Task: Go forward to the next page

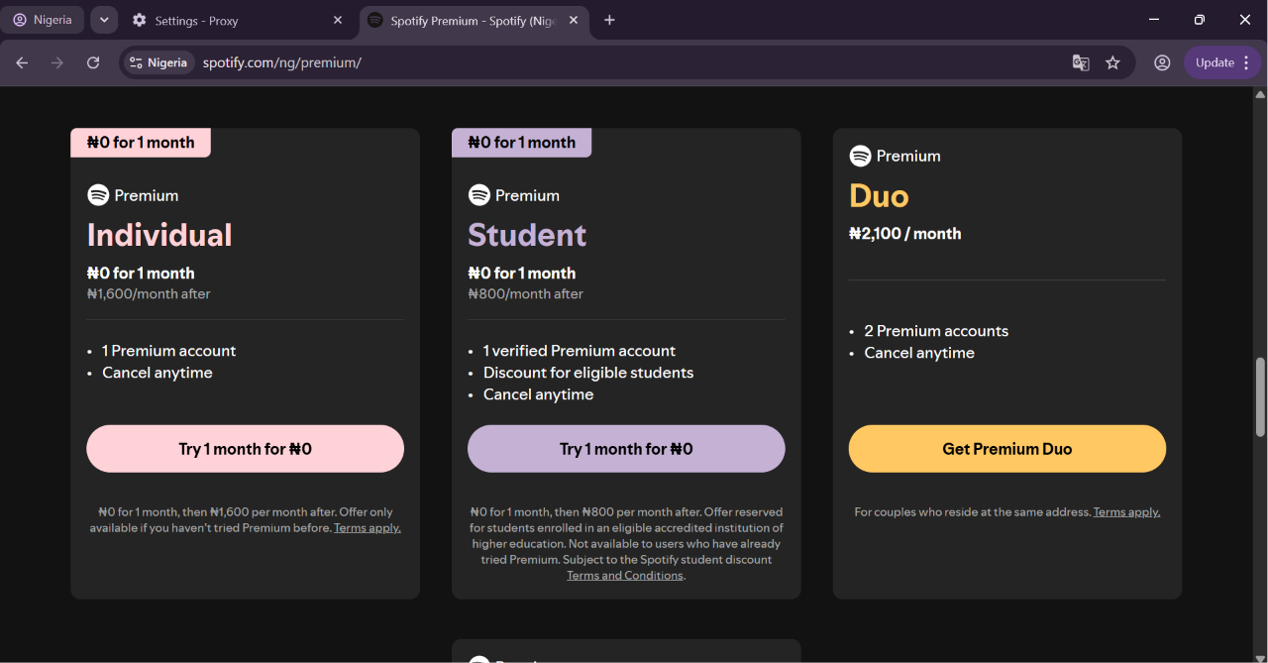Action: [57, 62]
